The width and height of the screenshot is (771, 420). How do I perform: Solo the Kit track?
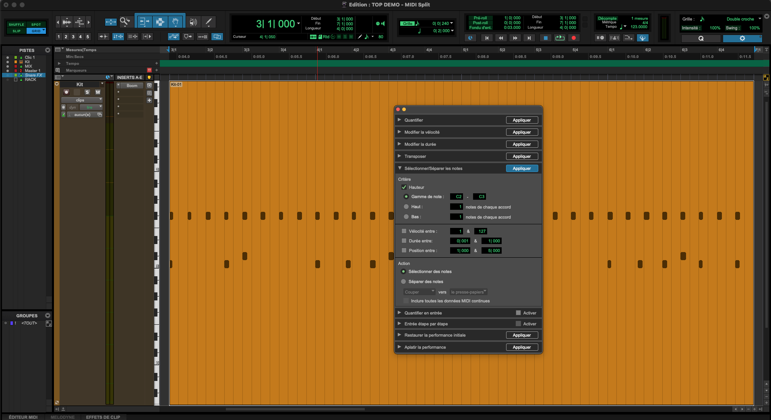(x=87, y=92)
